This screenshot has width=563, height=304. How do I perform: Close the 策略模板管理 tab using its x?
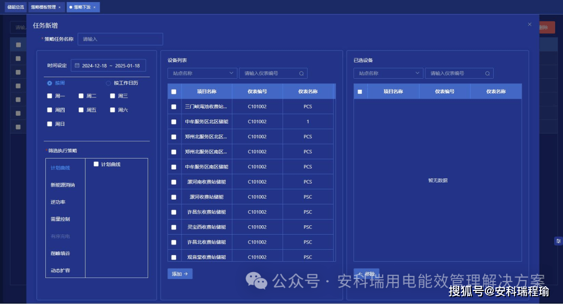(x=59, y=7)
